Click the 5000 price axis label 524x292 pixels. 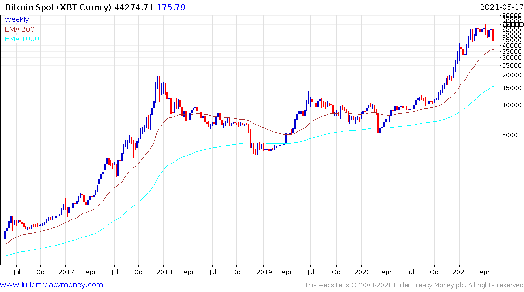[x=510, y=135]
